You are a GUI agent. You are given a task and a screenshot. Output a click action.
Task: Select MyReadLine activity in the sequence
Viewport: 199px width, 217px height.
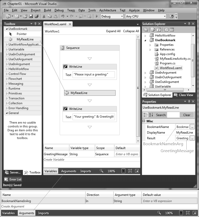[x=90, y=93]
